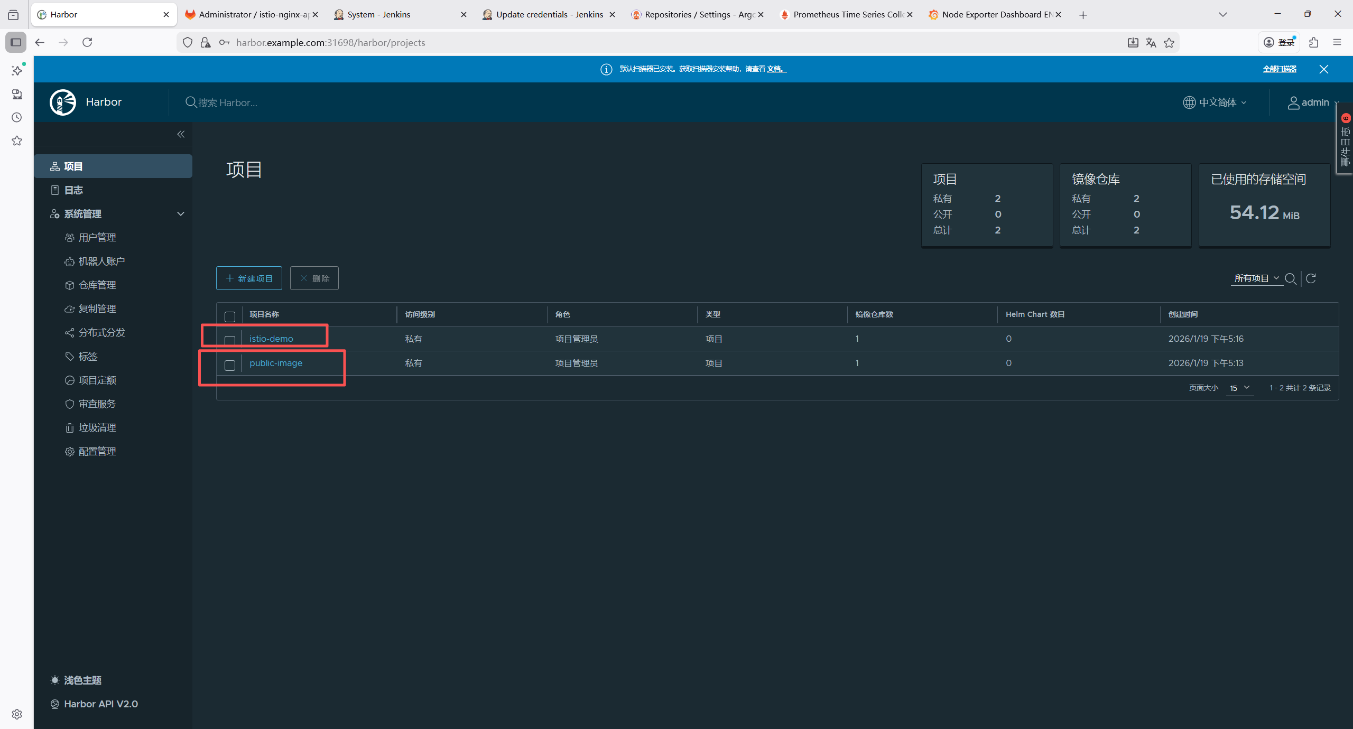
Task: Open the istio-demo project link
Action: (x=271, y=339)
